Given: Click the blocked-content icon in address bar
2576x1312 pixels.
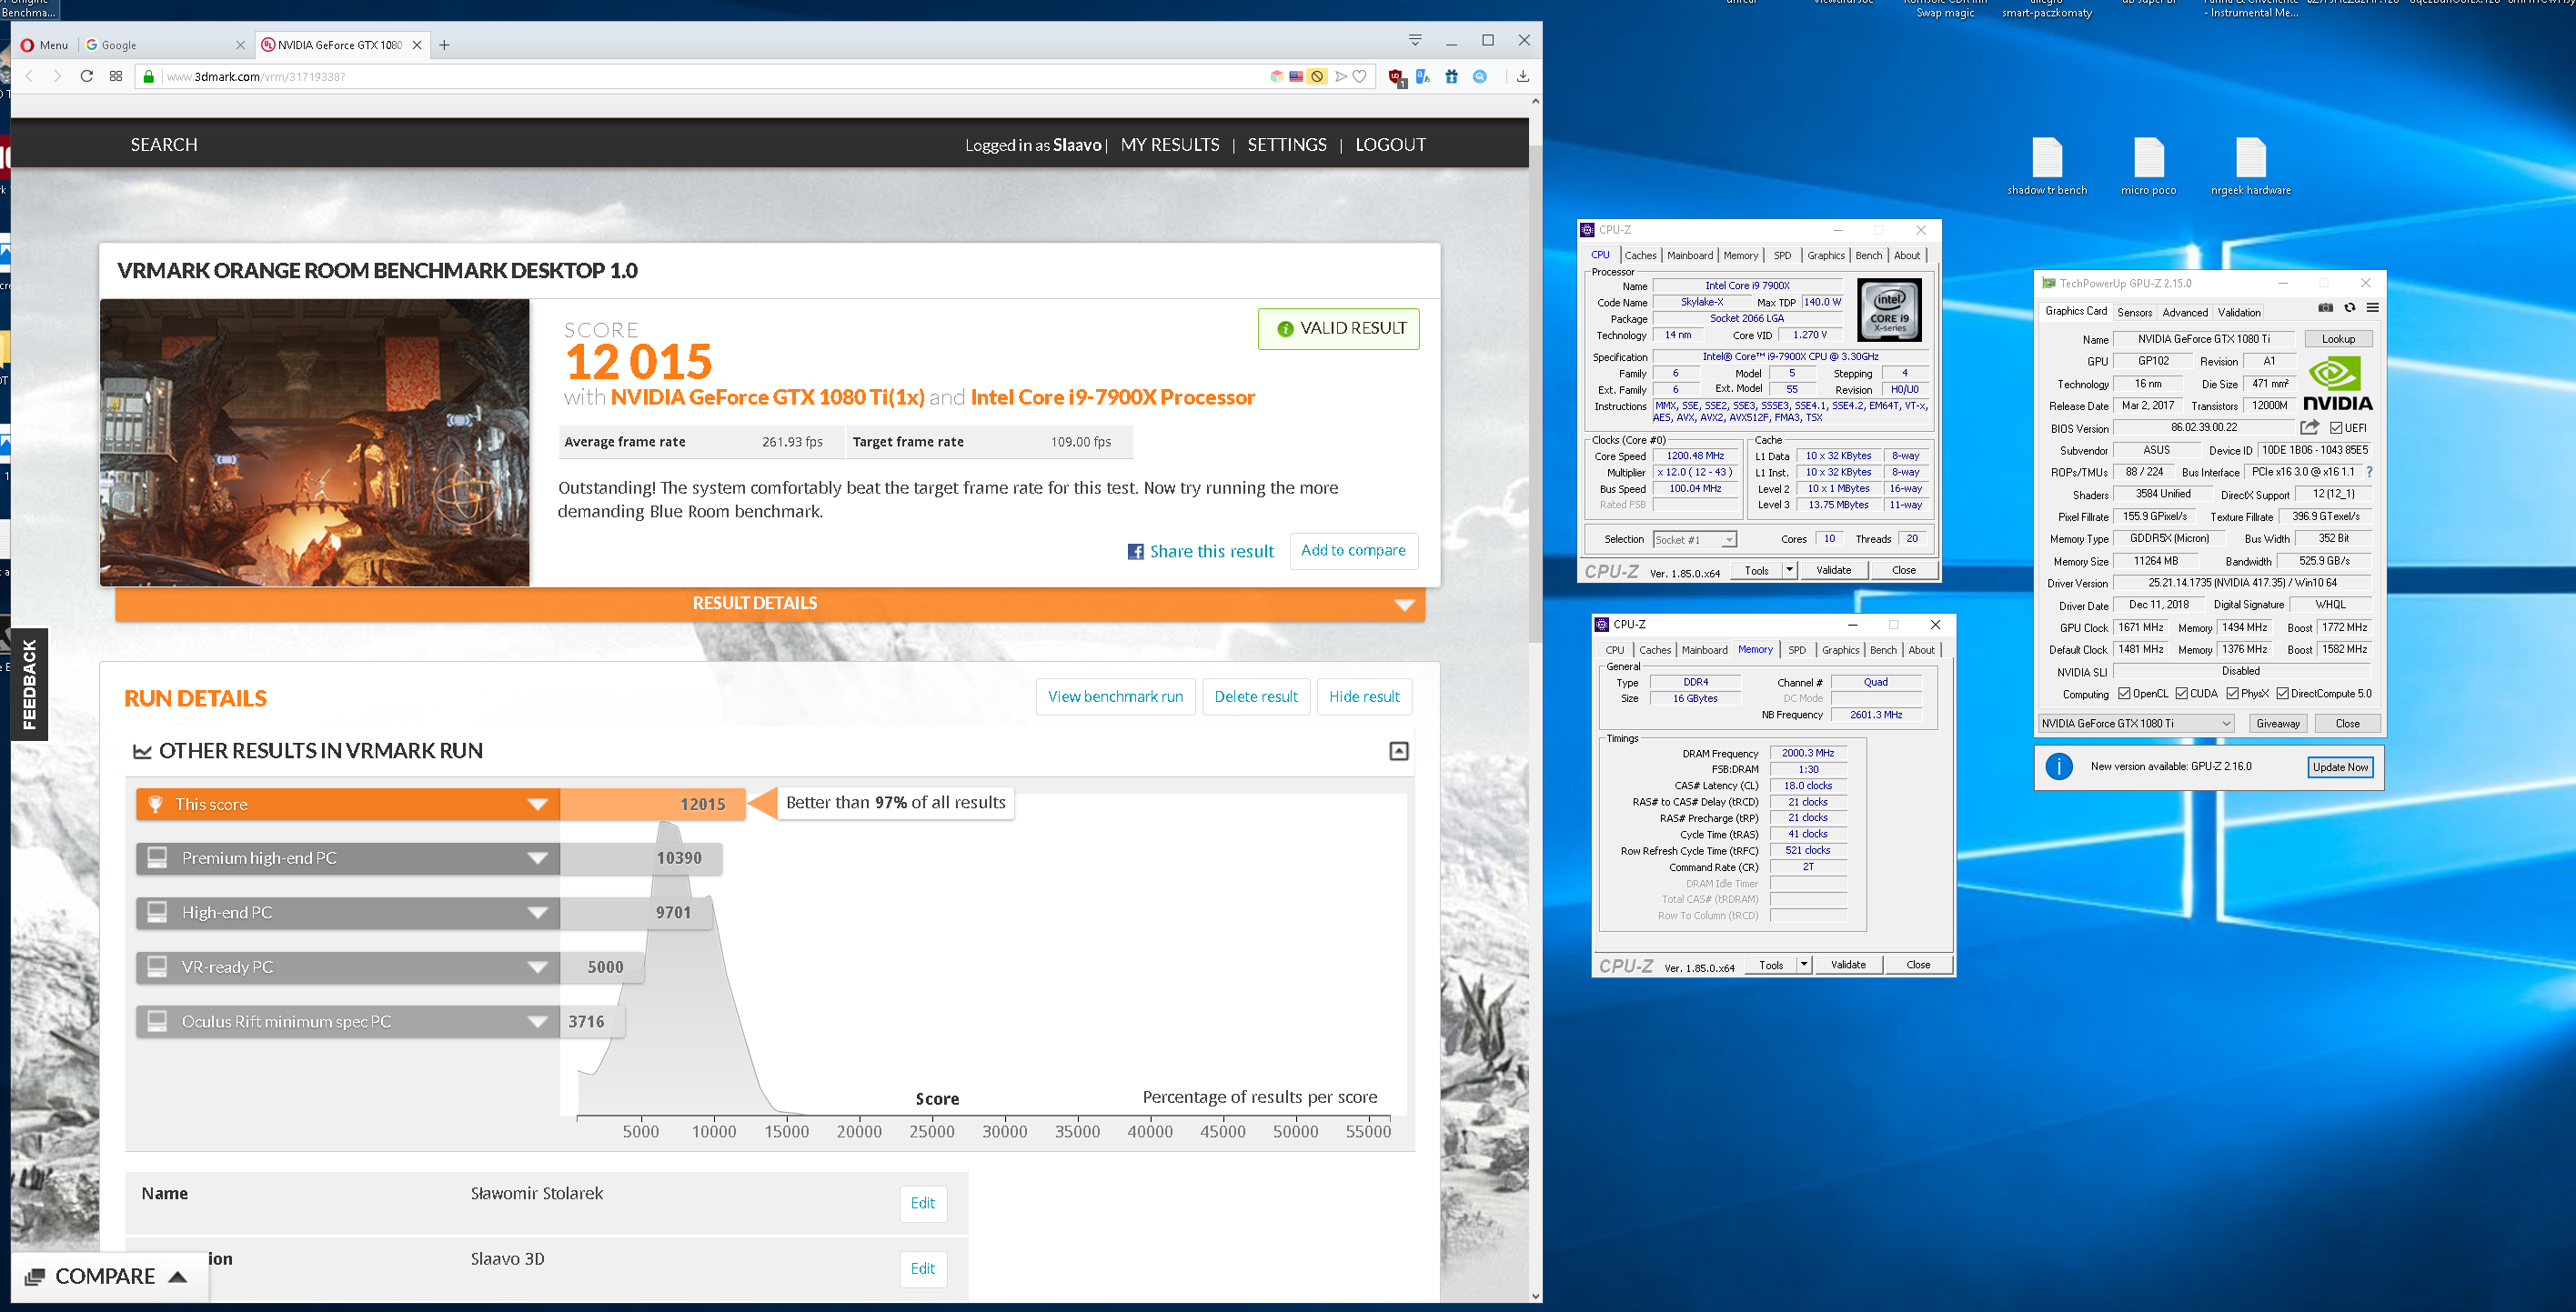Looking at the screenshot, I should [x=1317, y=76].
